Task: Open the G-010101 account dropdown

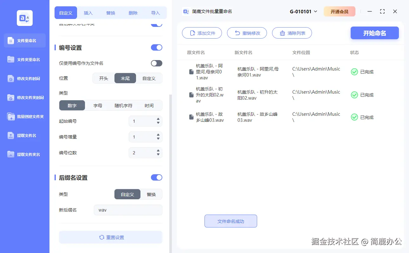Action: pos(303,11)
